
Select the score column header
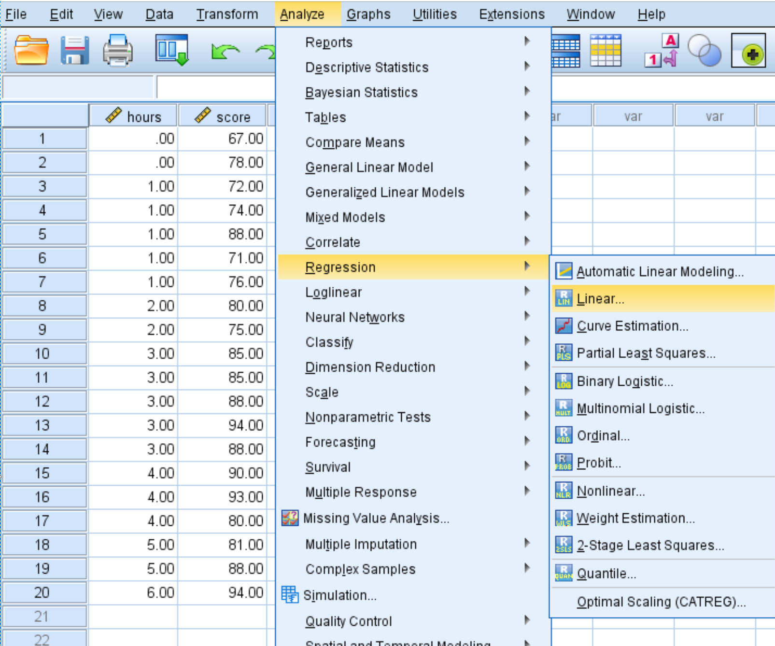coord(223,116)
